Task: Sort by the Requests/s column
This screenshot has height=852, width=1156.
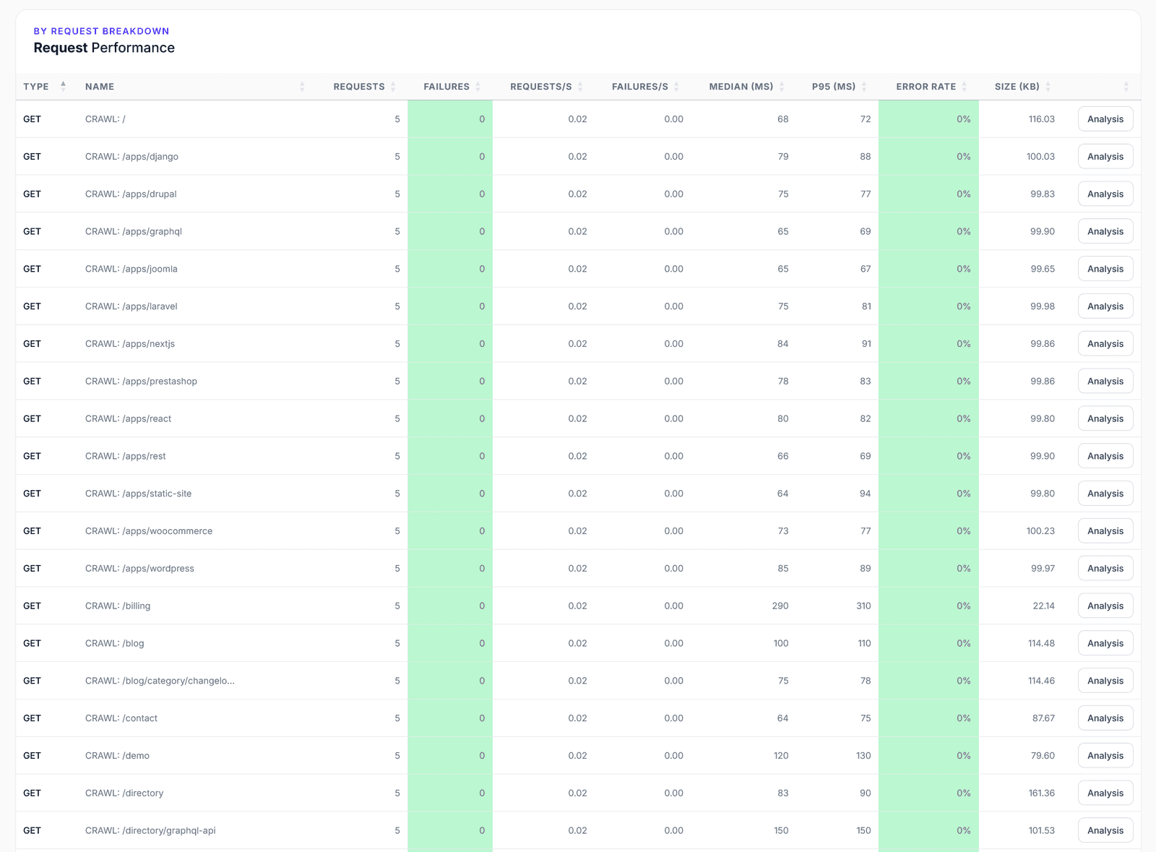Action: 580,86
